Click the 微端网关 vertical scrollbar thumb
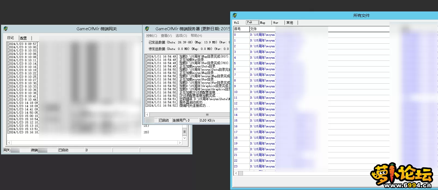 pyautogui.click(x=184, y=132)
